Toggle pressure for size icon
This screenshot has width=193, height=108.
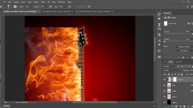[x=89, y=7]
